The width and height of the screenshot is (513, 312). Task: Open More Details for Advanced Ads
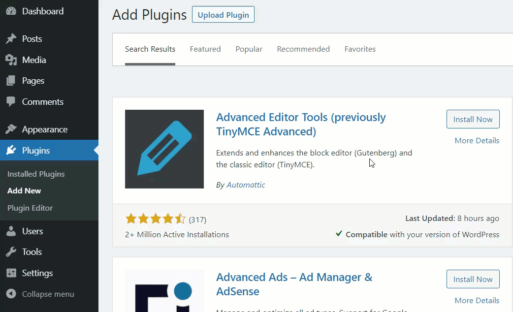tap(477, 300)
